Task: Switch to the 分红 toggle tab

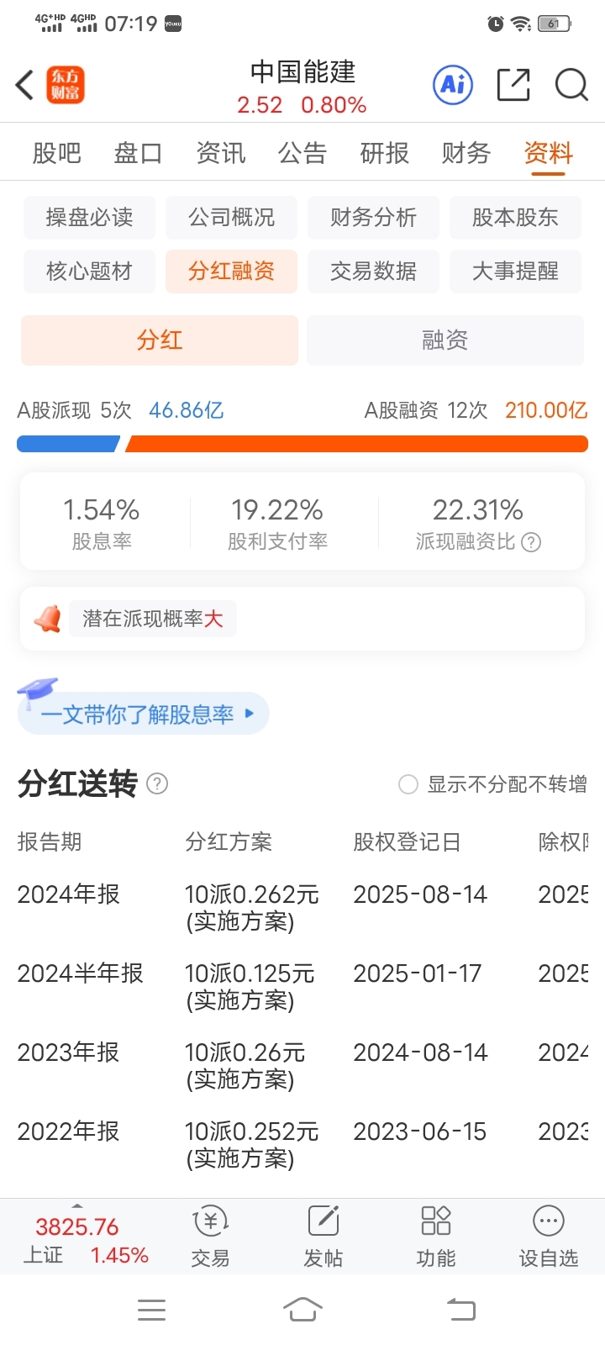Action: pos(160,340)
